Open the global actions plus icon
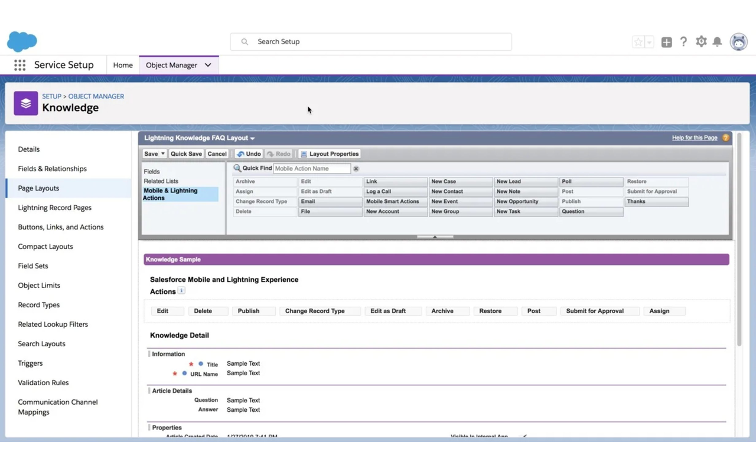This screenshot has width=756, height=472. [666, 42]
